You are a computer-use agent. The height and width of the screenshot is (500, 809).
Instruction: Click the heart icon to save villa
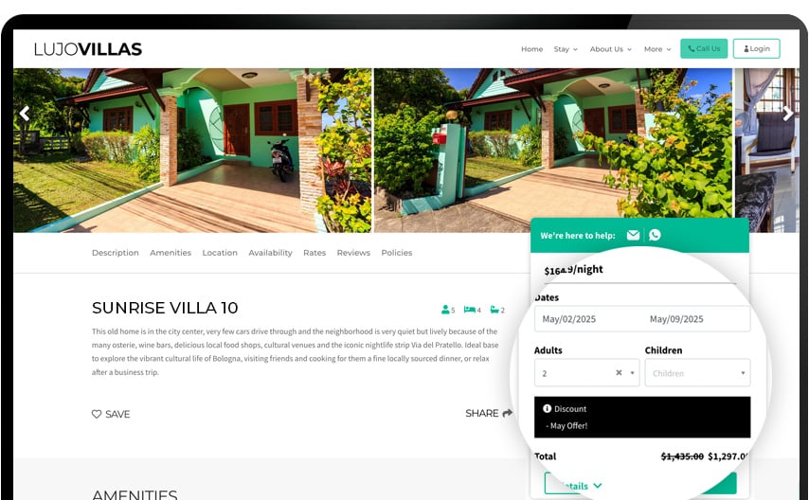[x=97, y=414]
